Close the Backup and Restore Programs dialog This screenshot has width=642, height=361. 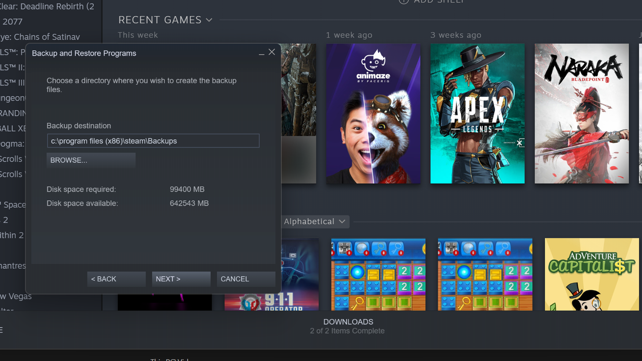click(x=272, y=52)
